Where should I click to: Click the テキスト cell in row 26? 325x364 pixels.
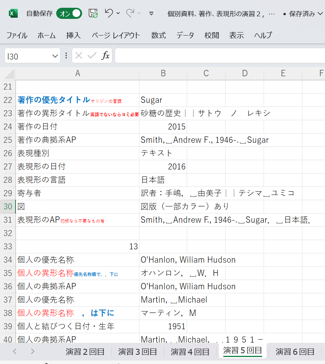[163, 153]
